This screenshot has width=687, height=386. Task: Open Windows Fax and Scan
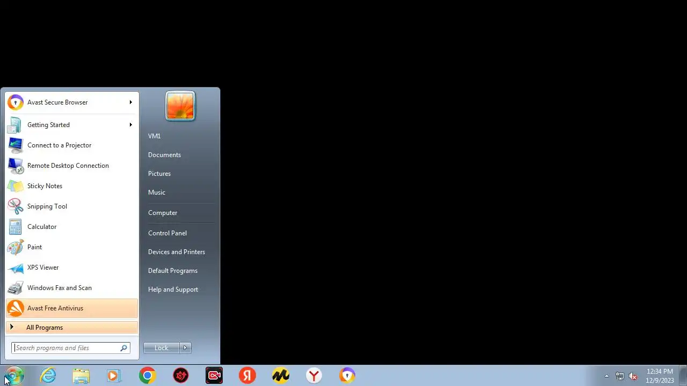(x=72, y=288)
